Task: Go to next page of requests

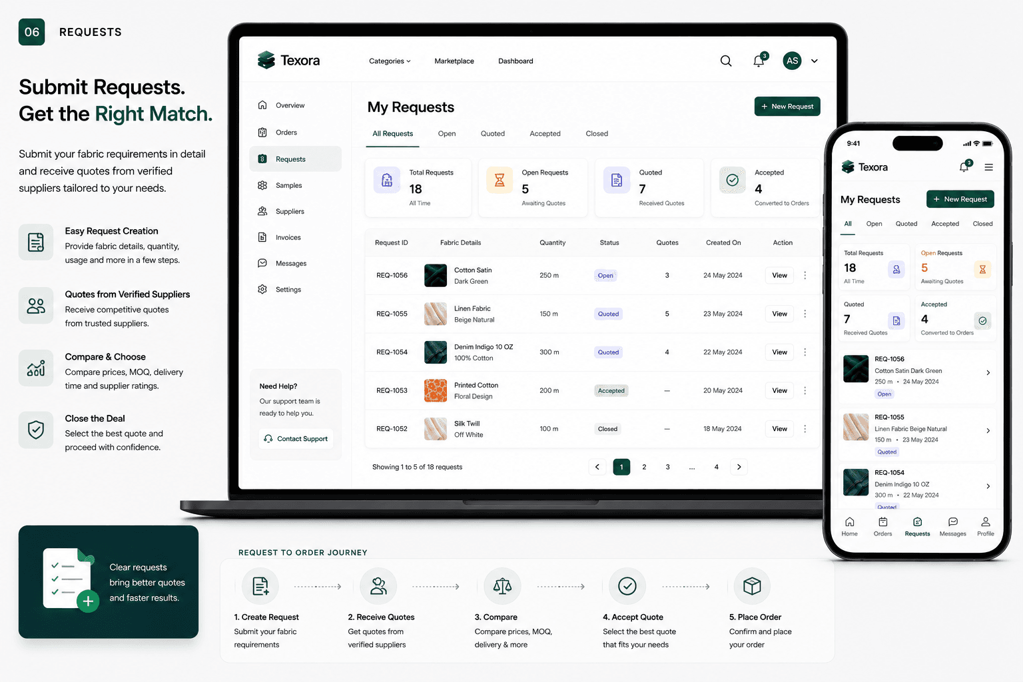Action: point(739,467)
